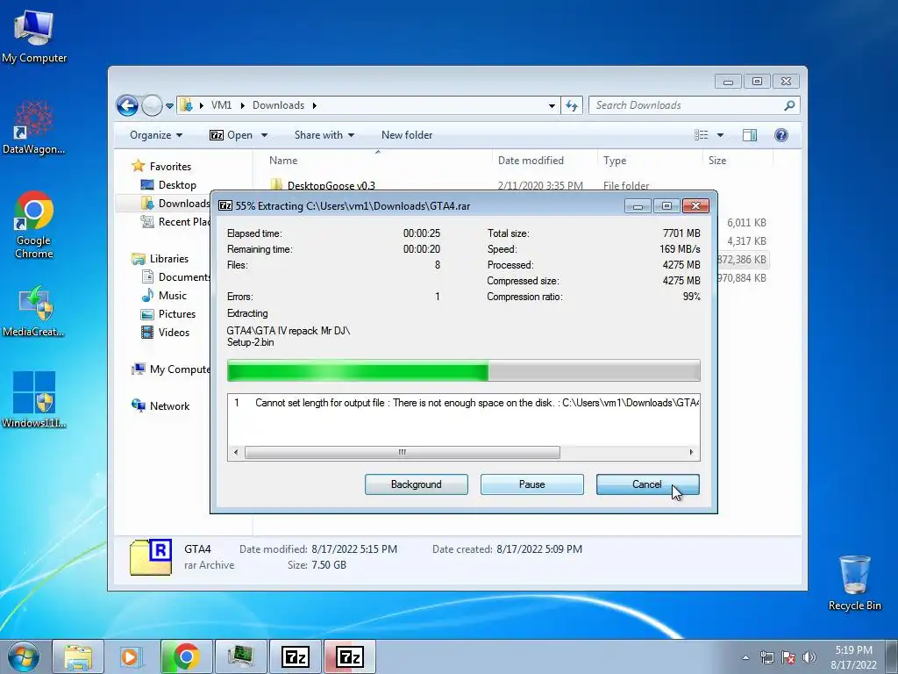Select the DesktopGoose v0.3 folder
The image size is (898, 674).
coord(331,184)
